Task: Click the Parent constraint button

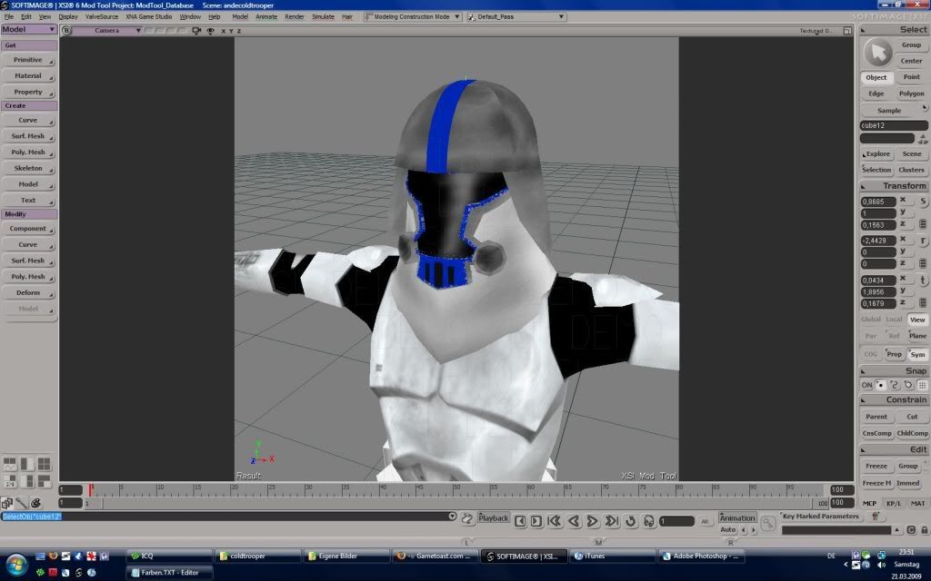Action: coord(876,417)
